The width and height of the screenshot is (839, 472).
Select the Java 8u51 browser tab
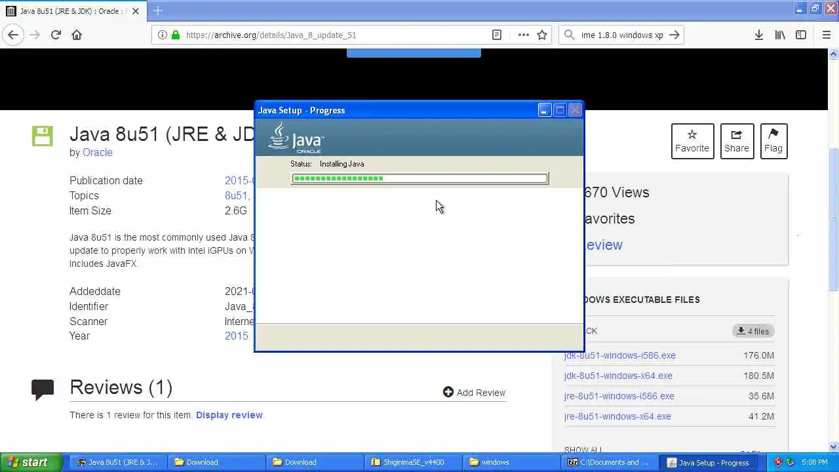point(72,10)
